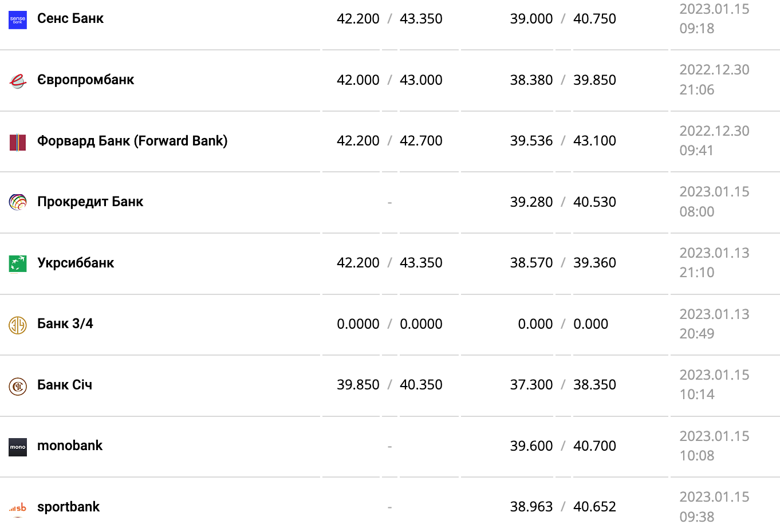Click the Європромбанк red logo icon

click(x=18, y=81)
